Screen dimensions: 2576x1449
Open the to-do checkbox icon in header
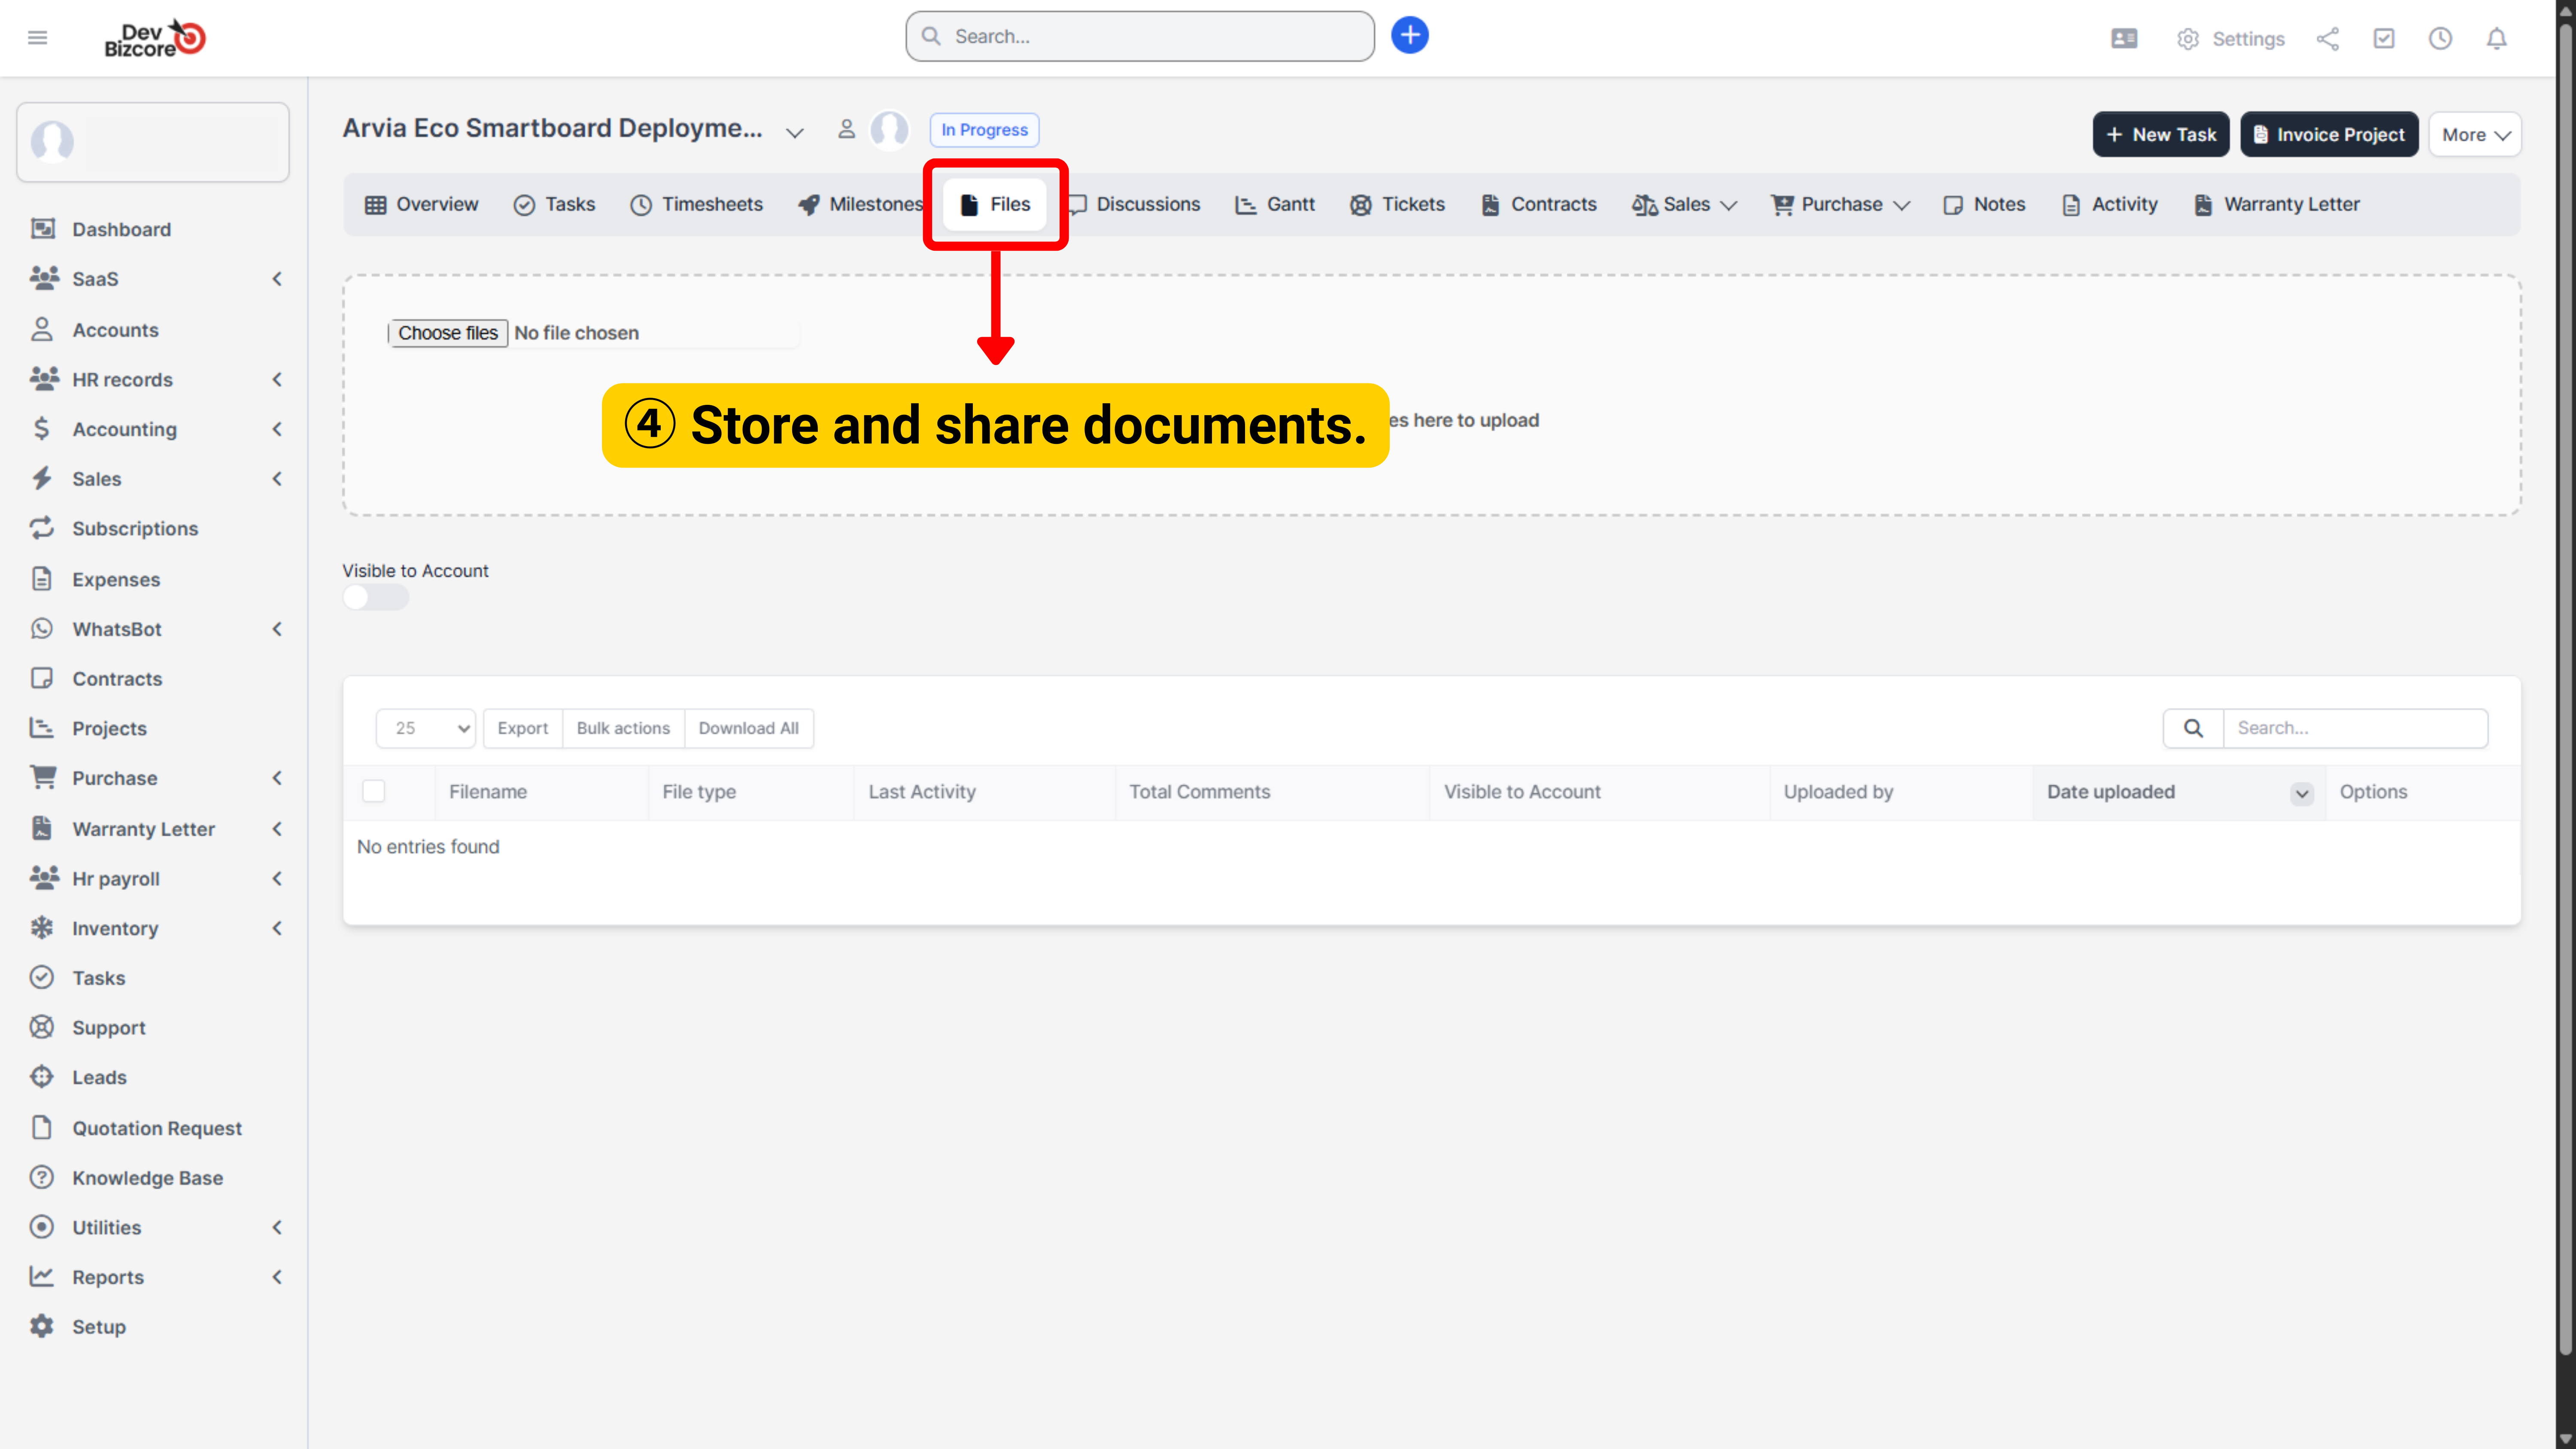tap(2384, 38)
